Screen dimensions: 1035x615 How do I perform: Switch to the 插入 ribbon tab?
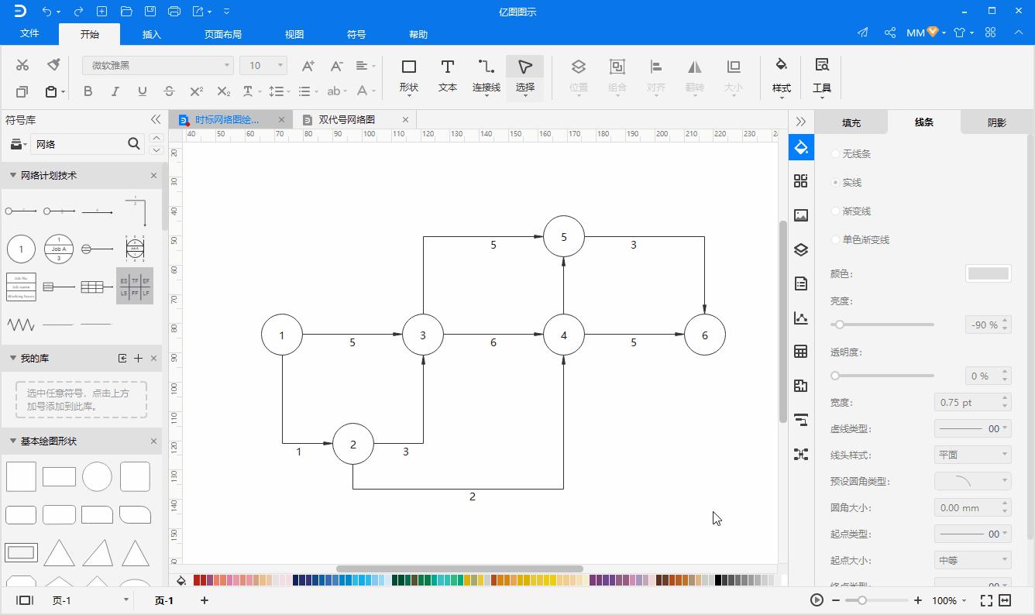click(x=152, y=34)
